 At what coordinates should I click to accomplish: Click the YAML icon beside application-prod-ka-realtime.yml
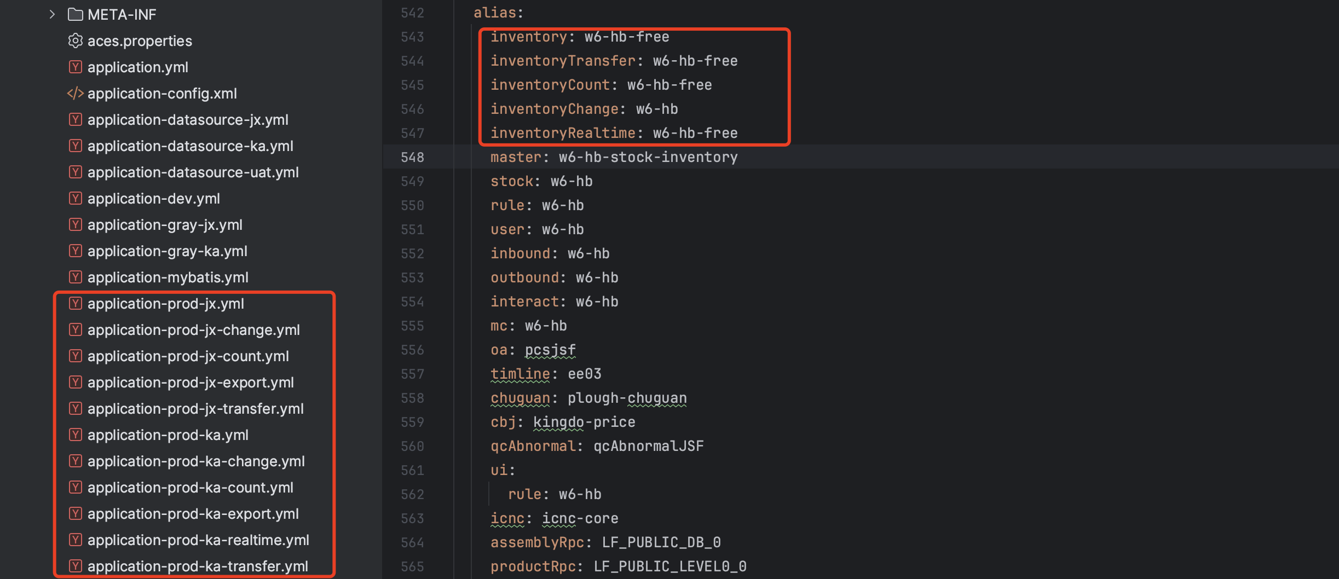75,540
